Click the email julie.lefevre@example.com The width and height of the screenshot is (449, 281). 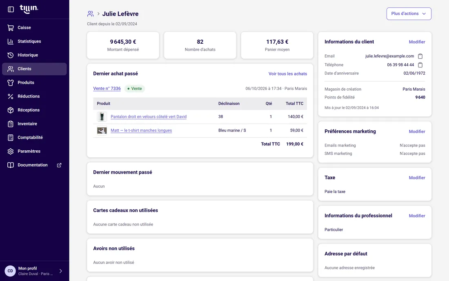click(389, 56)
